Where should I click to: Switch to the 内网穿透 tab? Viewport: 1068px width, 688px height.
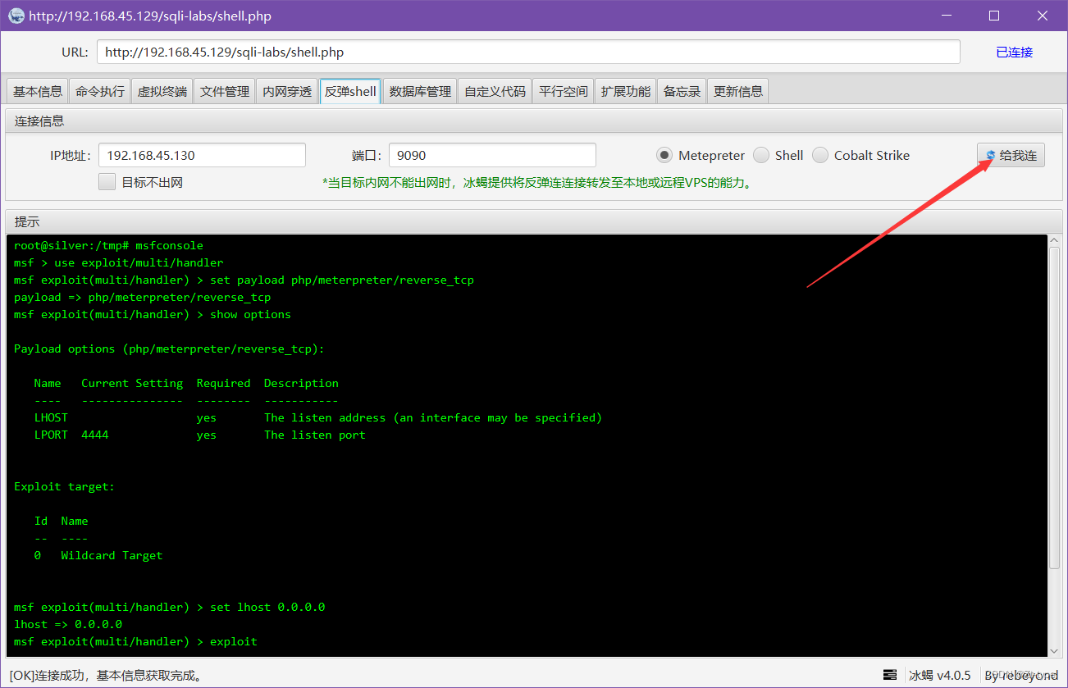(287, 91)
